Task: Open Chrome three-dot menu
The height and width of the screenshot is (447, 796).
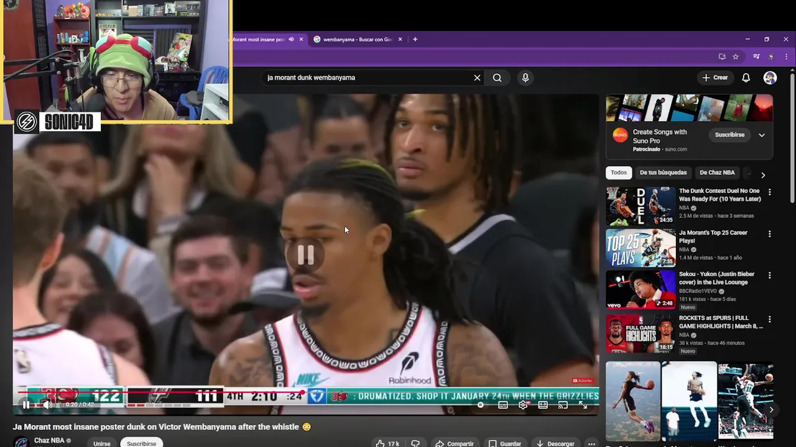Action: 787,56
